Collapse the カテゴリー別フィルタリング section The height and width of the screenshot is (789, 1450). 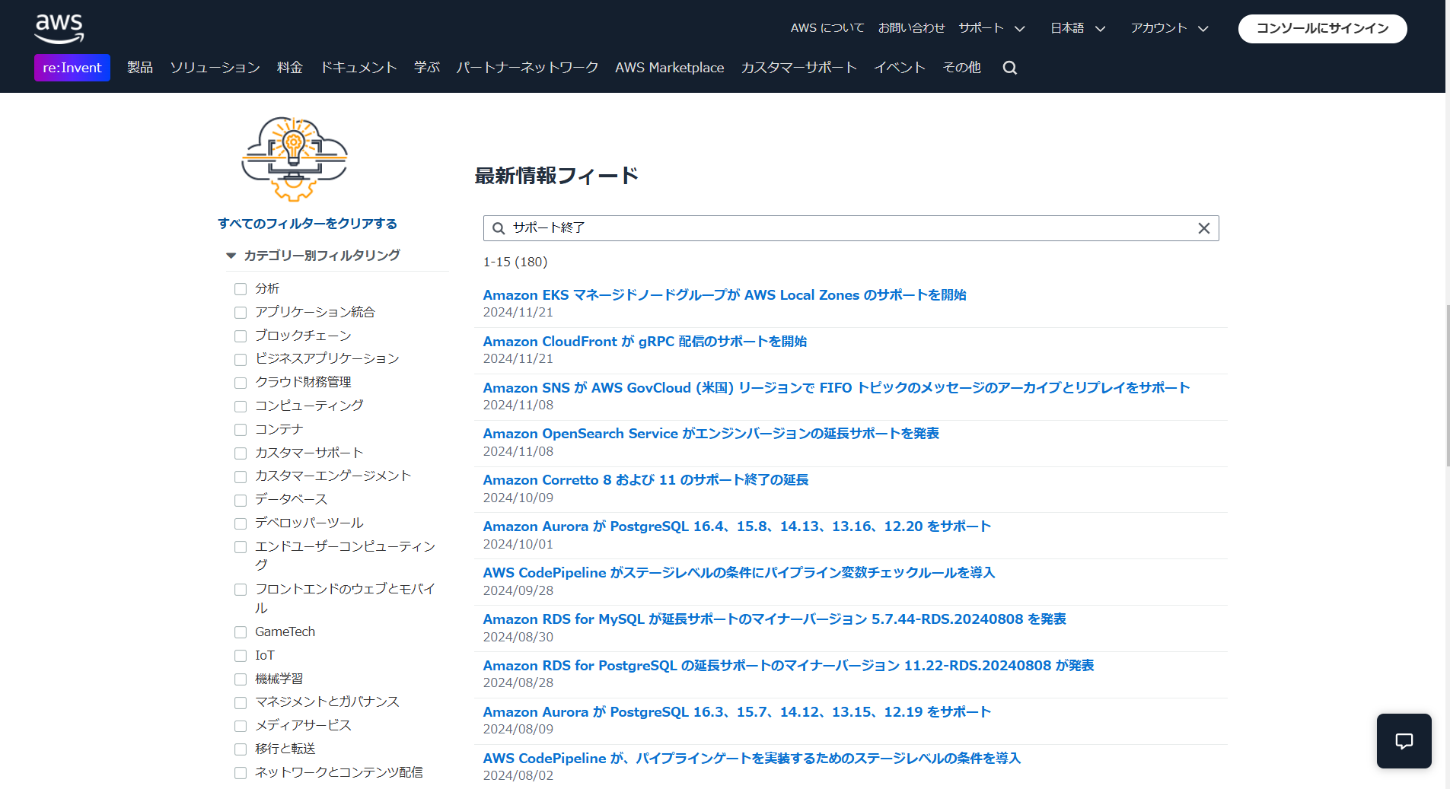(313, 256)
